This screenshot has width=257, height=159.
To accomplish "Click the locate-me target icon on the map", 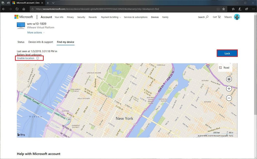I will pyautogui.click(x=229, y=79).
